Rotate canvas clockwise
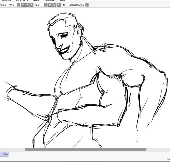170x162 pixels. 54,5
